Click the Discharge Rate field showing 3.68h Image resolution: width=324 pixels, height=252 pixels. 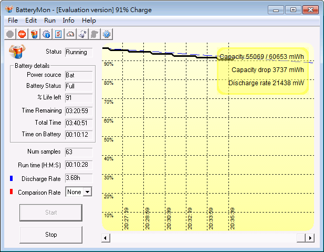pyautogui.click(x=79, y=178)
